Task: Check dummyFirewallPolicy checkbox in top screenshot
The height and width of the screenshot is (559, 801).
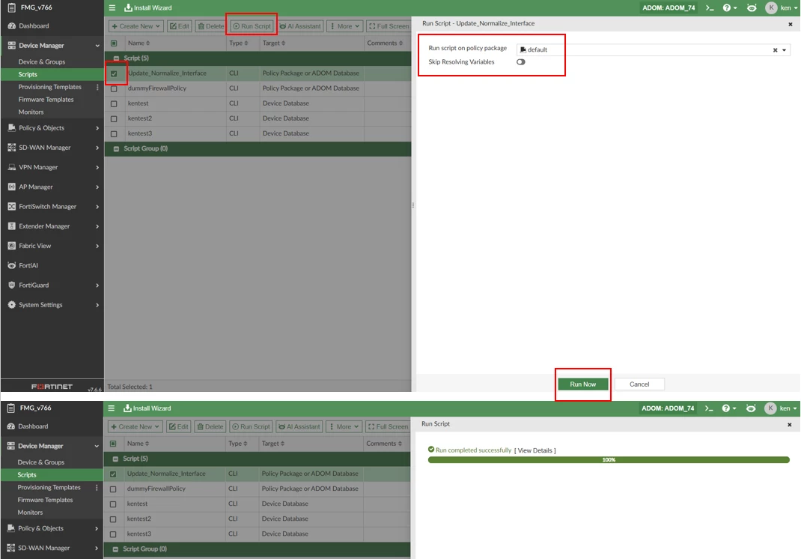Action: tap(114, 88)
